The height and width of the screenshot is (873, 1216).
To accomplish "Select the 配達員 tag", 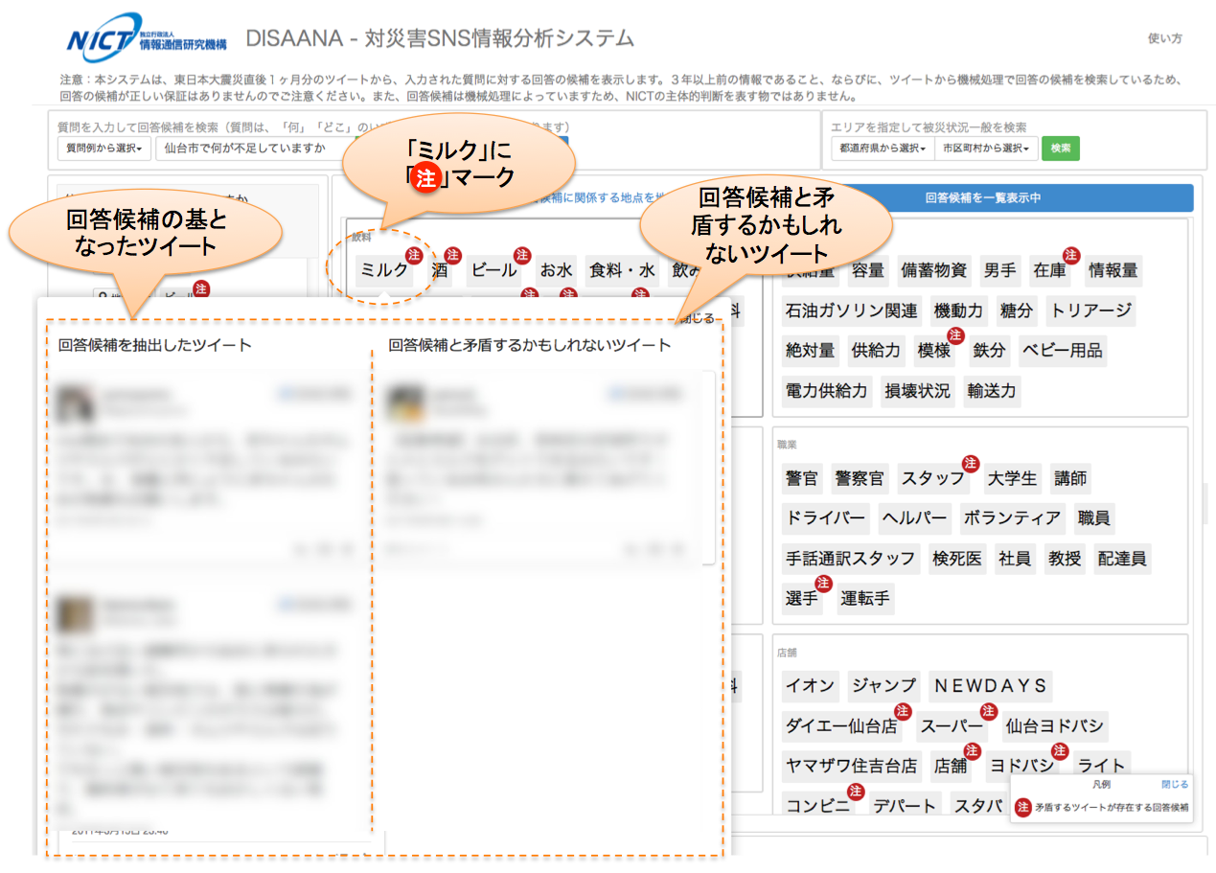I will (1122, 559).
